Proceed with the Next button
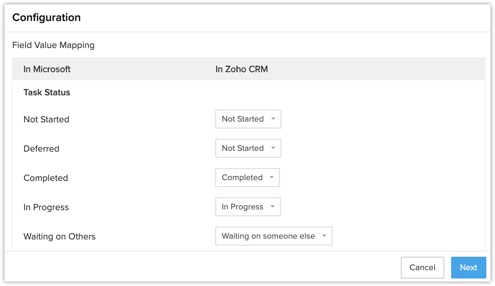The image size is (495, 286). click(468, 268)
